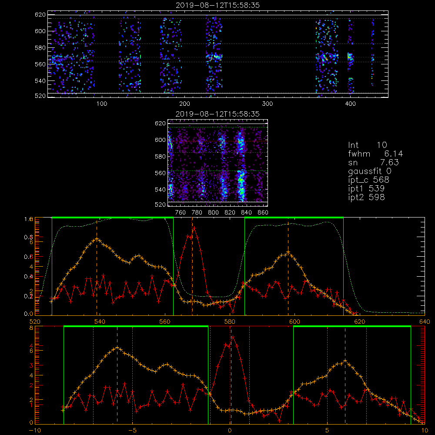Click x-axis label 100 of the top spectrogram
This screenshot has width=435, height=435.
101,104
